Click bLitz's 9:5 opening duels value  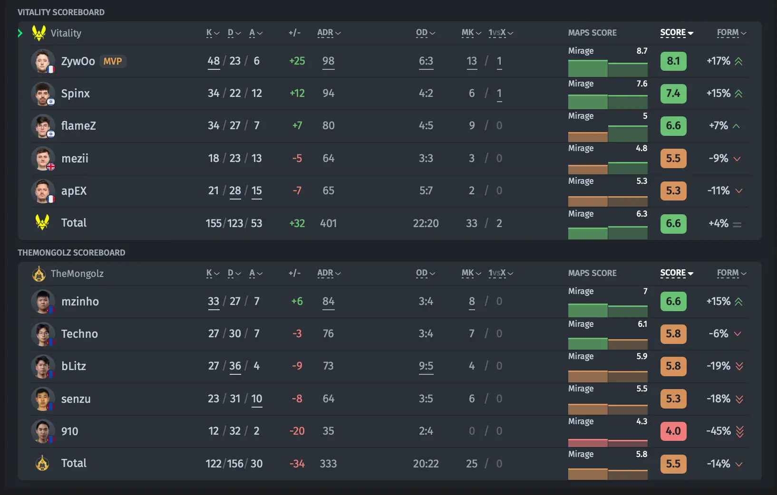426,366
